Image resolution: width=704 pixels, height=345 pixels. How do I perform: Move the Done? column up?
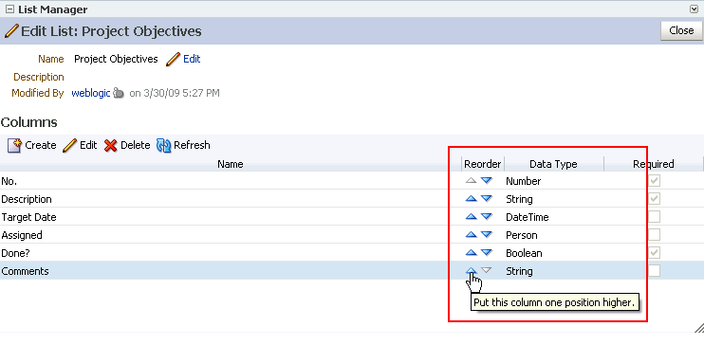pyautogui.click(x=471, y=252)
